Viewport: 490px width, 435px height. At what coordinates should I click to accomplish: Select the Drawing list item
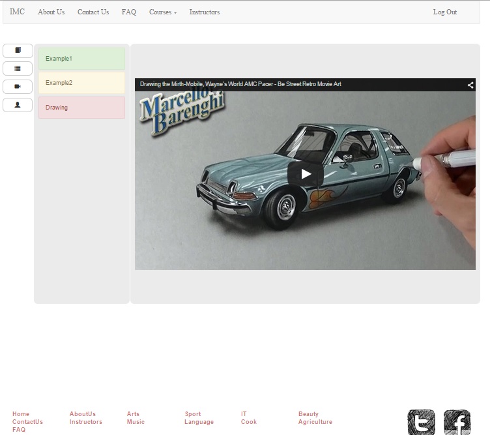pyautogui.click(x=81, y=108)
